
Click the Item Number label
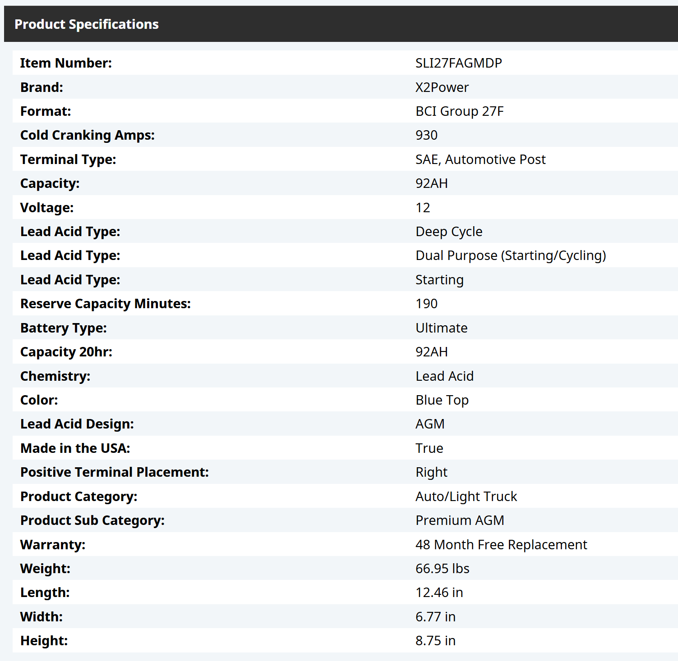pos(66,63)
